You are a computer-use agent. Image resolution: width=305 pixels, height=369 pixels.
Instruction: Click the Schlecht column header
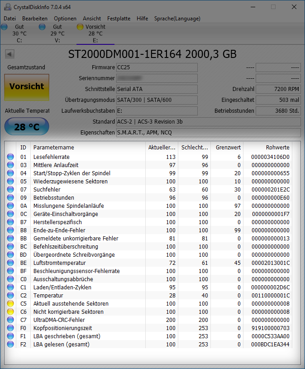click(x=195, y=147)
